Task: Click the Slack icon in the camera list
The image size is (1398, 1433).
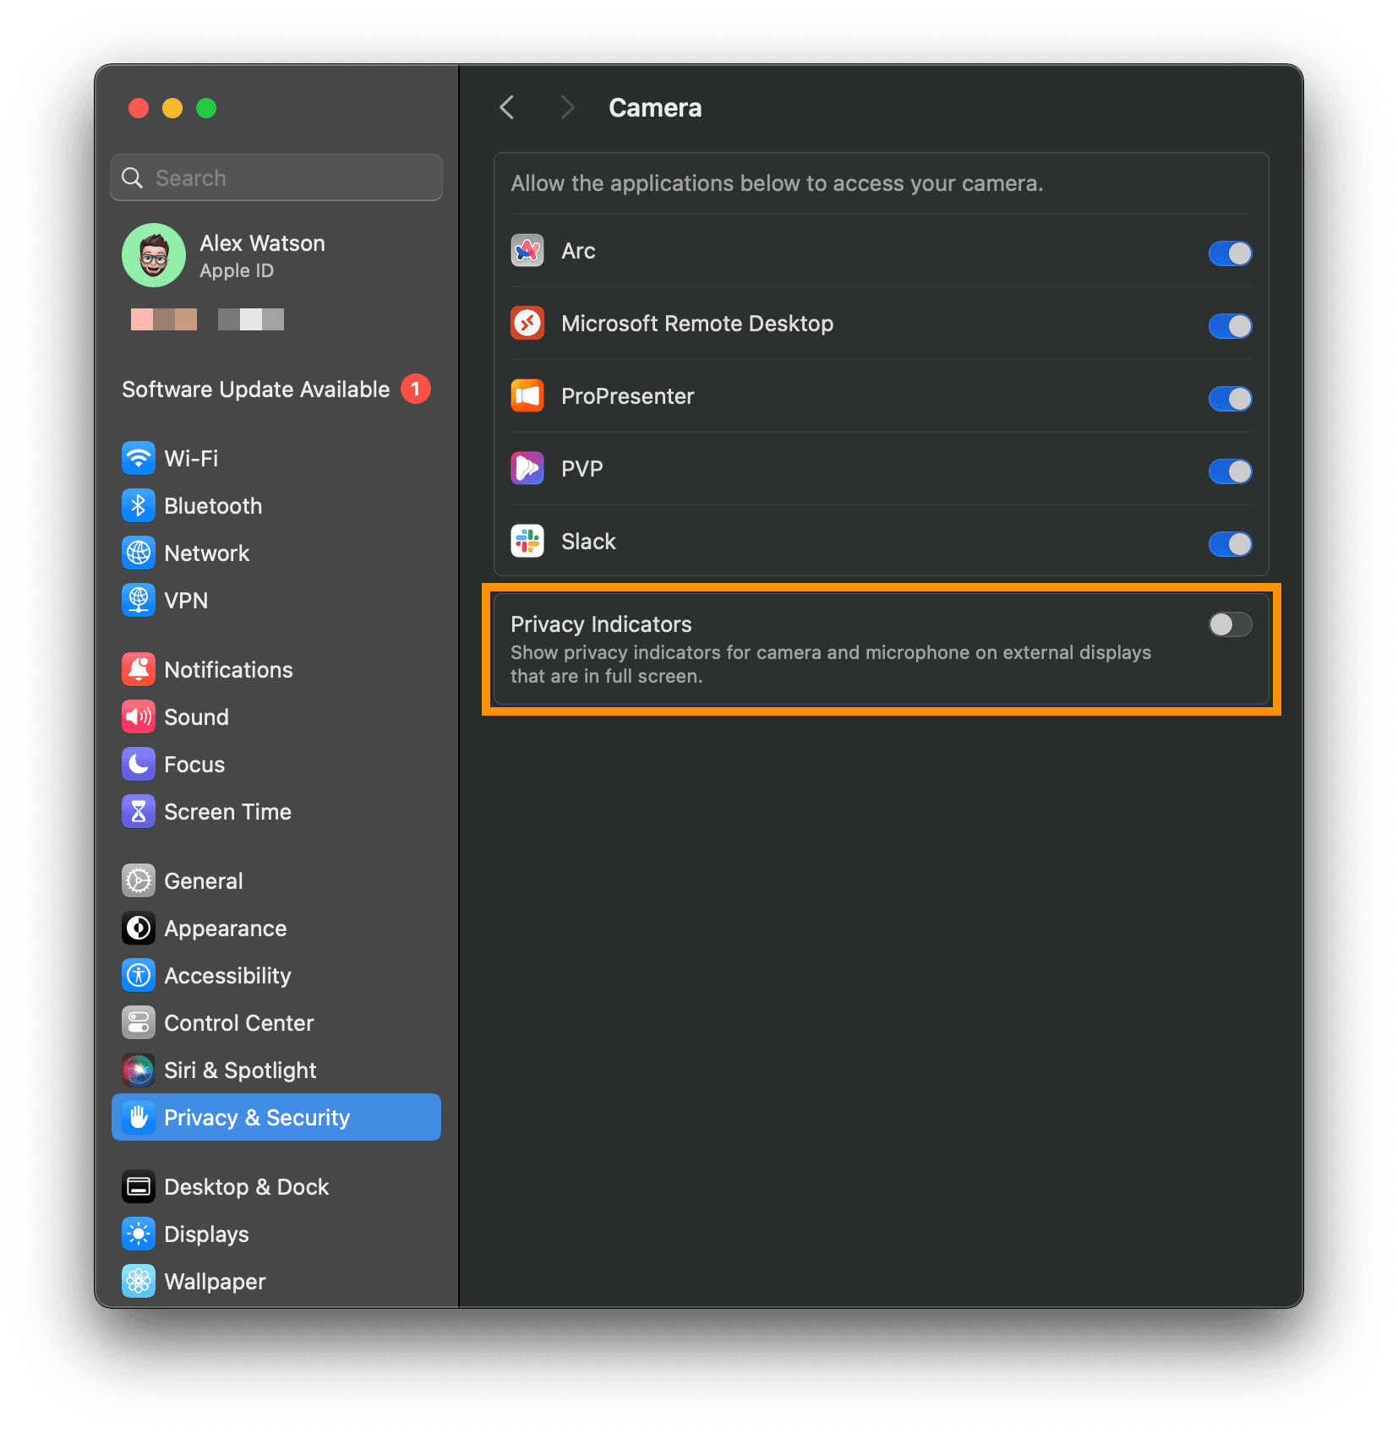Action: 527,542
